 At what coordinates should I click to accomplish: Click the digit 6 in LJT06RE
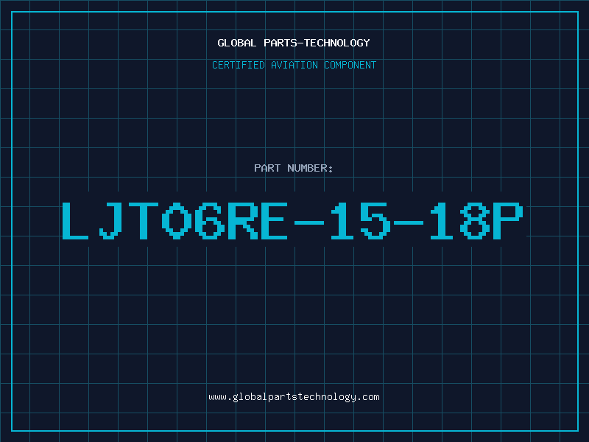pyautogui.click(x=210, y=220)
